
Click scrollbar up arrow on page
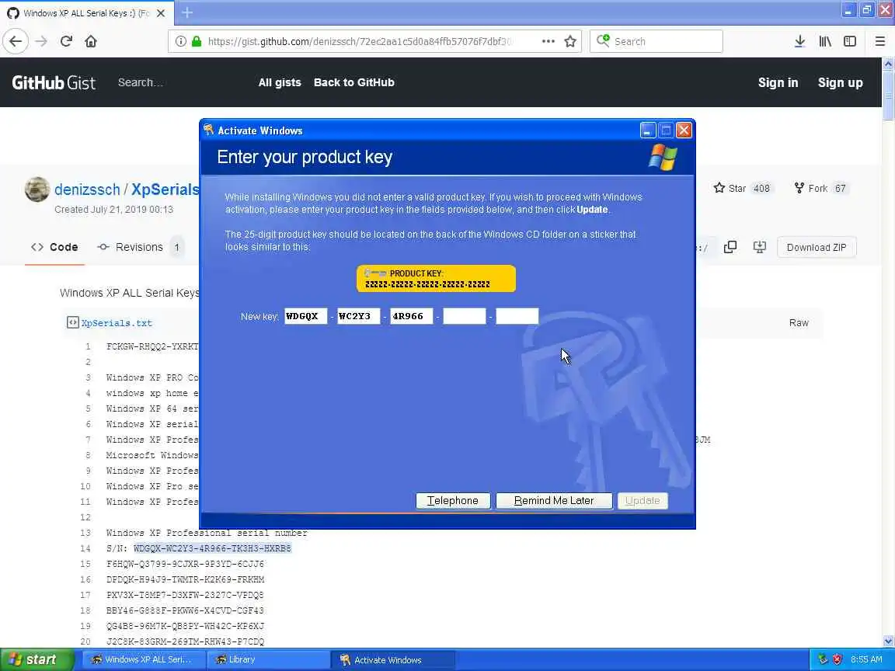coord(888,64)
